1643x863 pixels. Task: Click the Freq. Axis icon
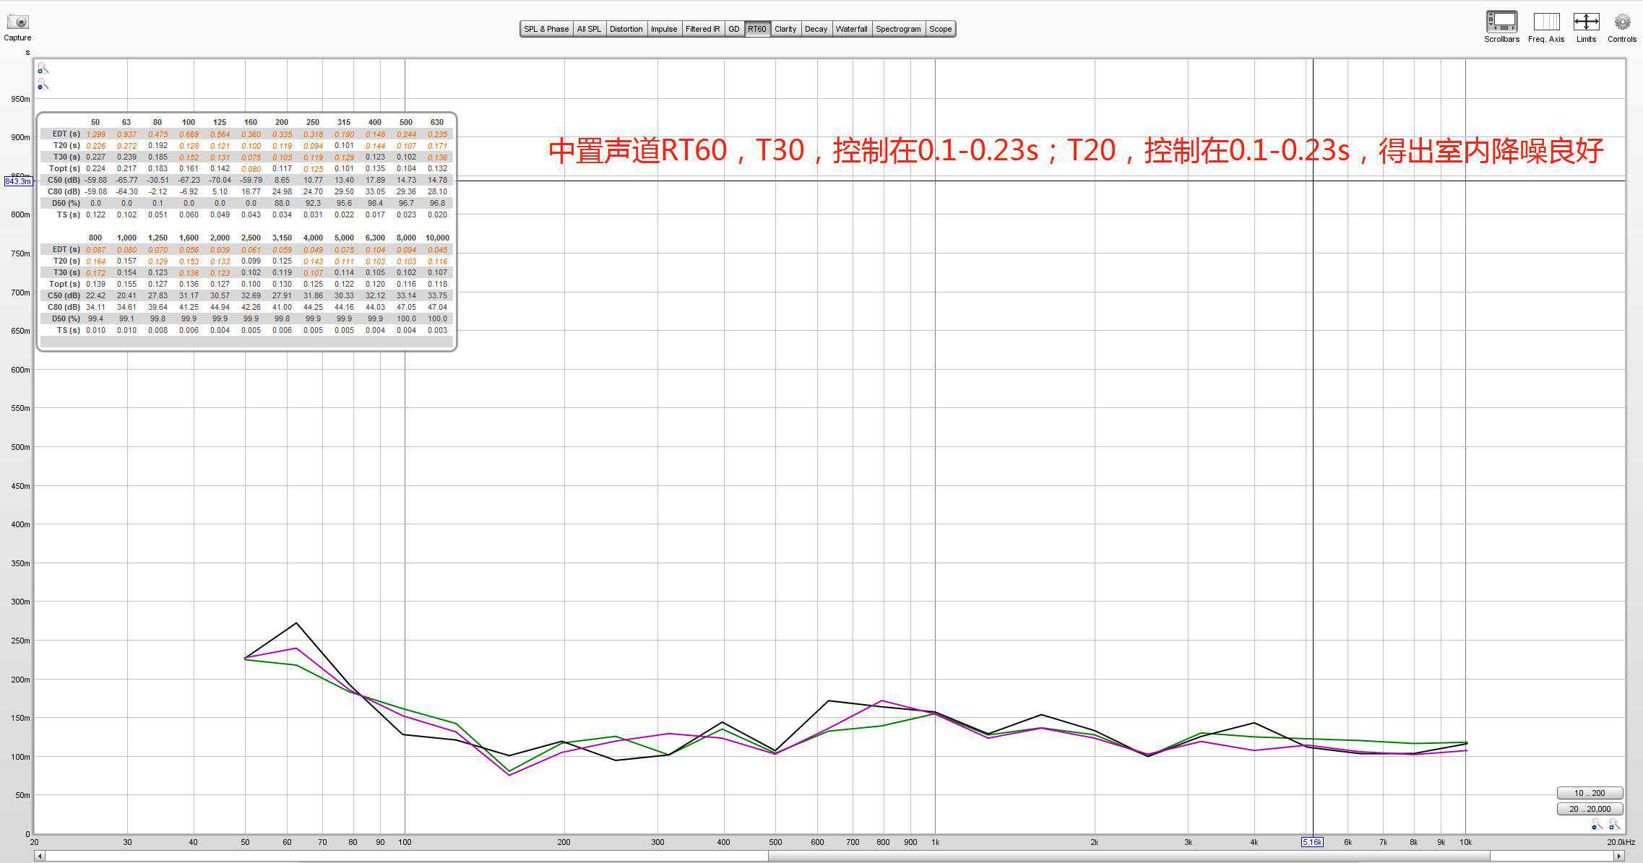point(1546,22)
